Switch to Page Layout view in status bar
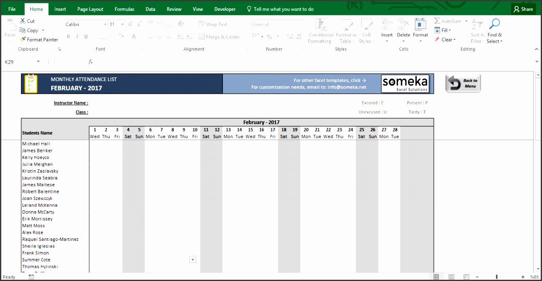This screenshot has height=281, width=542. (451, 276)
